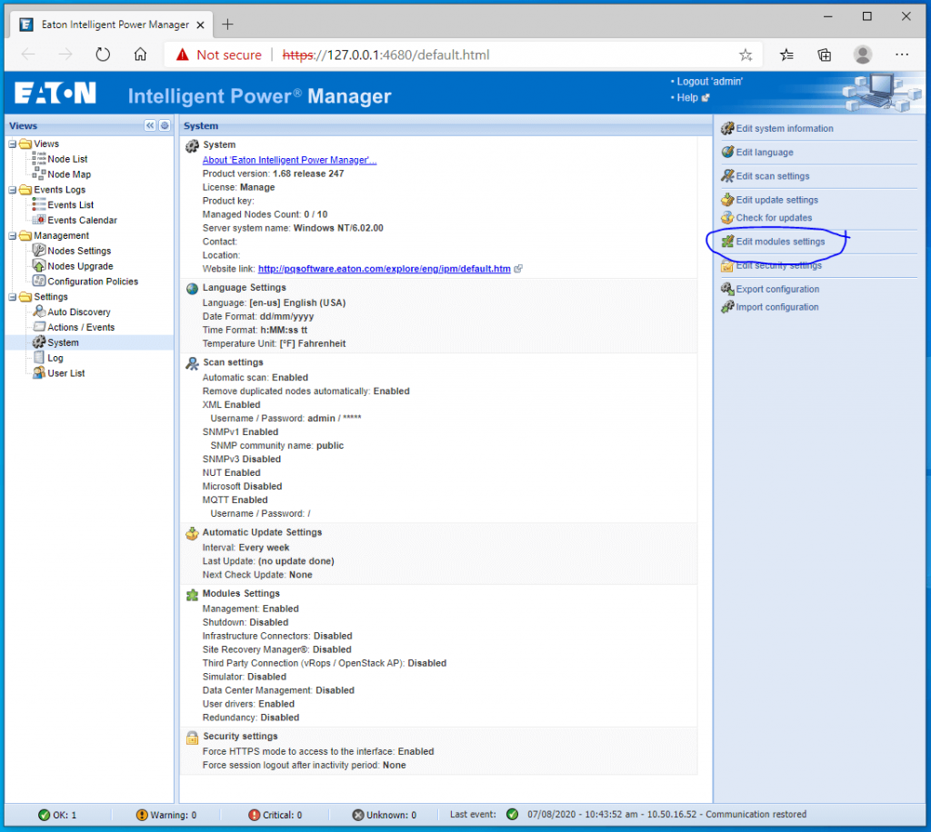Click the Automatic Update Settings section icon

pos(192,533)
